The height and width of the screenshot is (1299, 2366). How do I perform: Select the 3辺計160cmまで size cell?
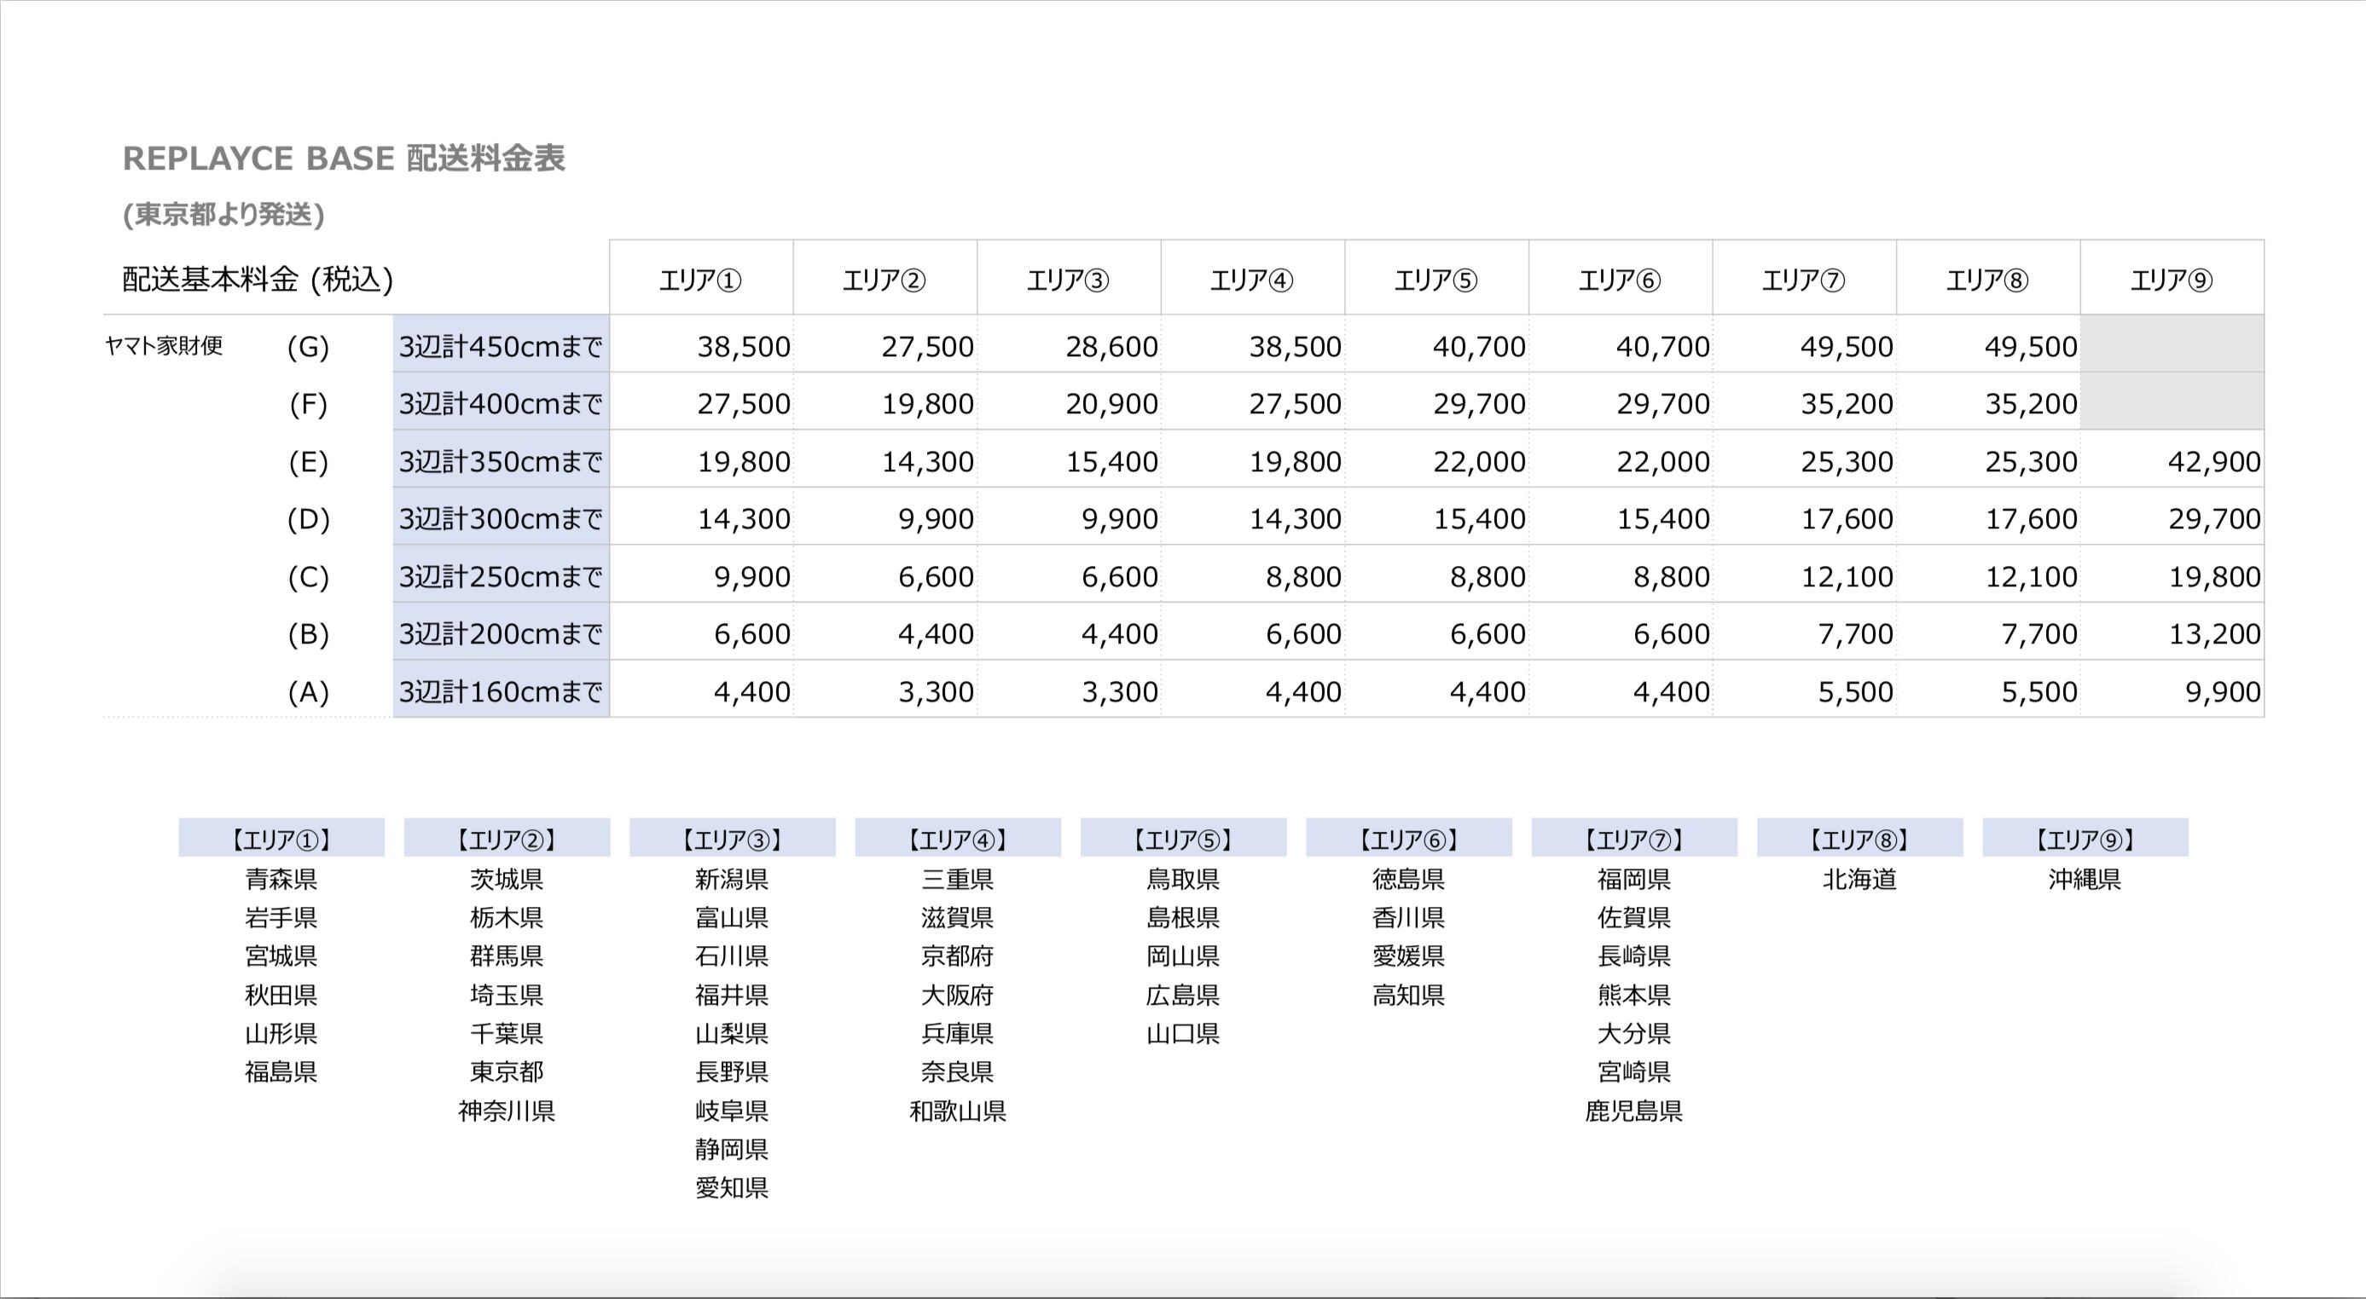coord(501,691)
